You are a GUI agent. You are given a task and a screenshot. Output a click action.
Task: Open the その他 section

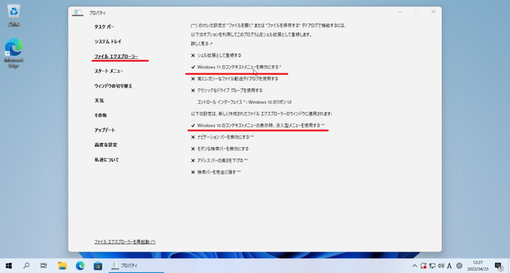click(101, 115)
